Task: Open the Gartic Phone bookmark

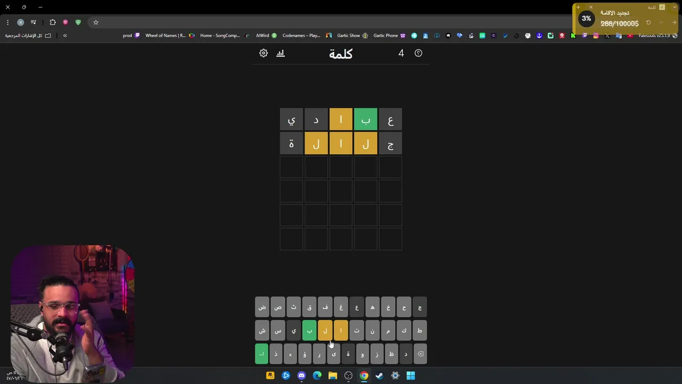Action: click(x=389, y=36)
